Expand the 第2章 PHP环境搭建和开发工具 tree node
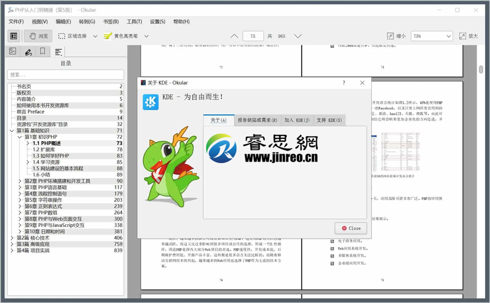490x303 pixels. tap(20, 181)
